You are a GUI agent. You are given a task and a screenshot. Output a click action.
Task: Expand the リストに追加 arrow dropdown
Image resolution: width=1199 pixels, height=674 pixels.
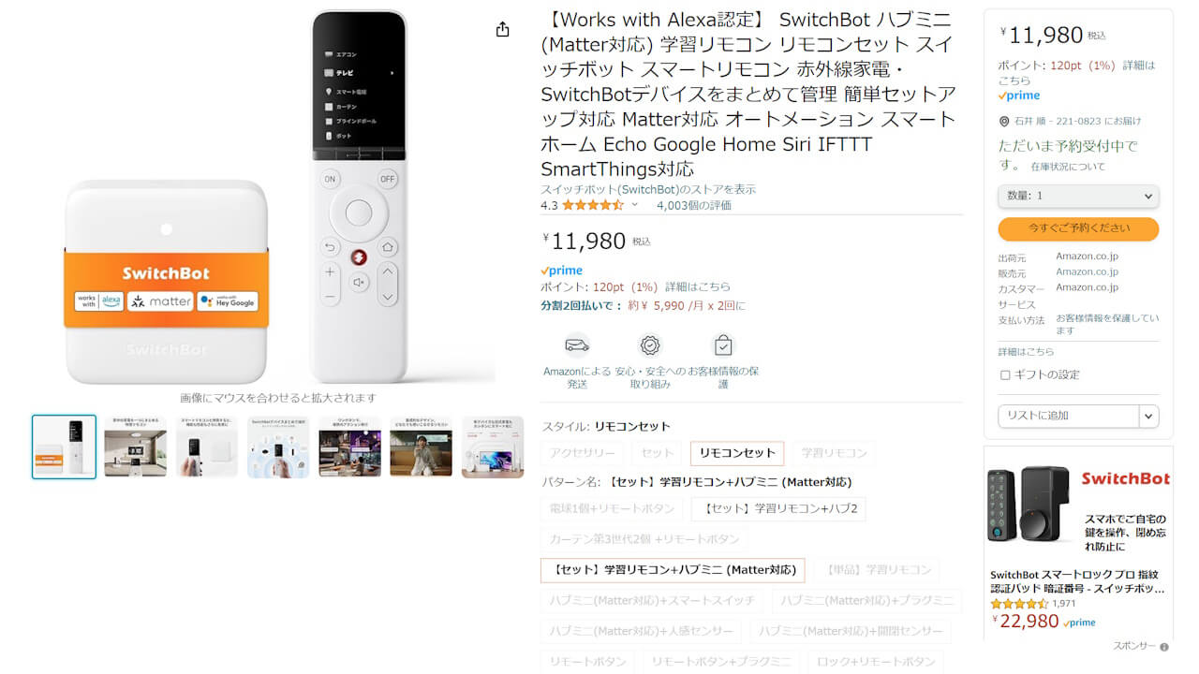(x=1149, y=416)
